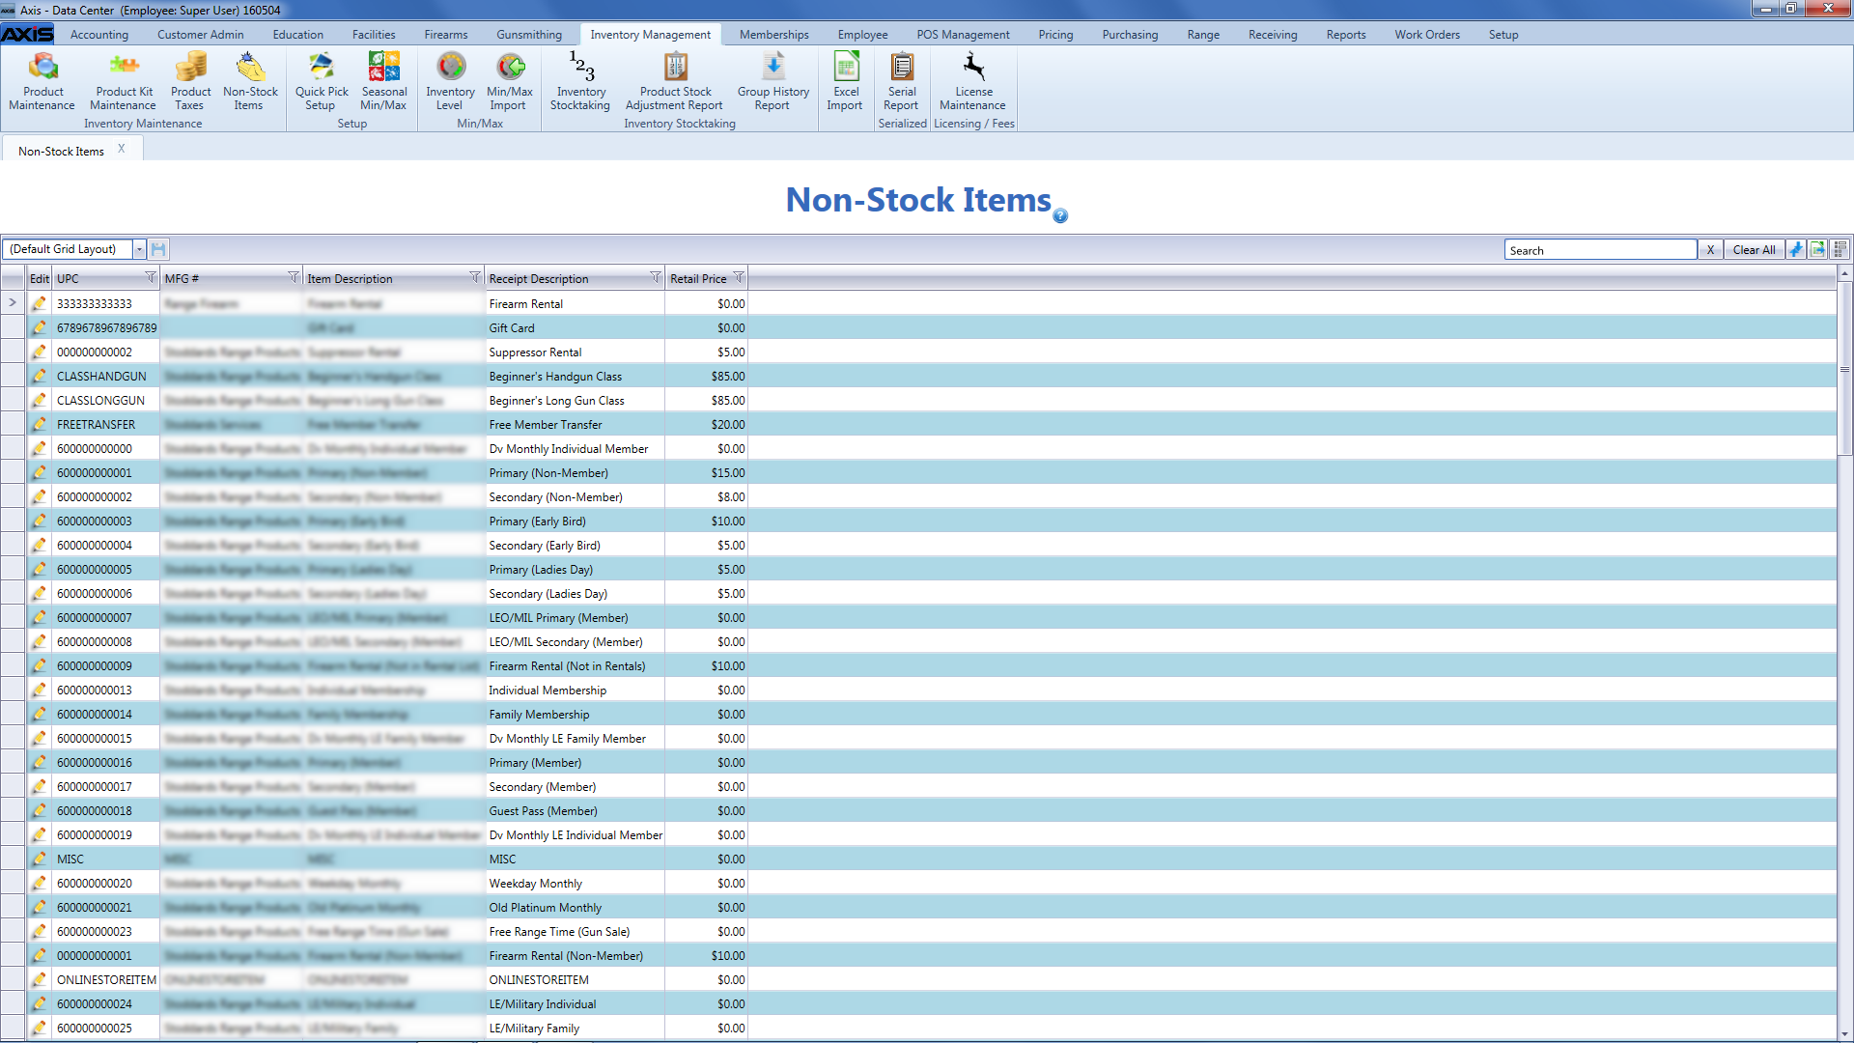Switch to the POS Management tab

click(963, 35)
